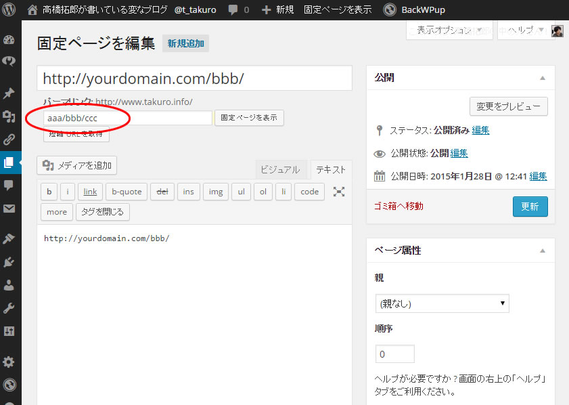Toggle the distraction-free fullscreen editor icon
Image resolution: width=569 pixels, height=405 pixels.
click(x=339, y=192)
